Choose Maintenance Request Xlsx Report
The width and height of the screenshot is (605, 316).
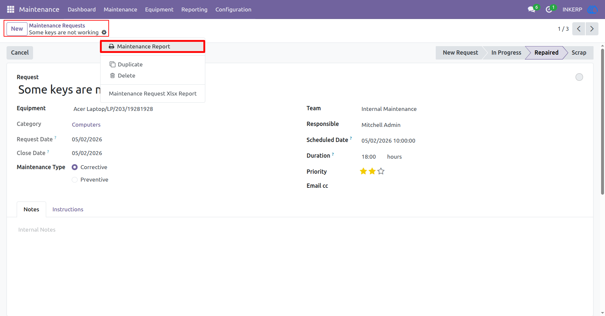[153, 94]
